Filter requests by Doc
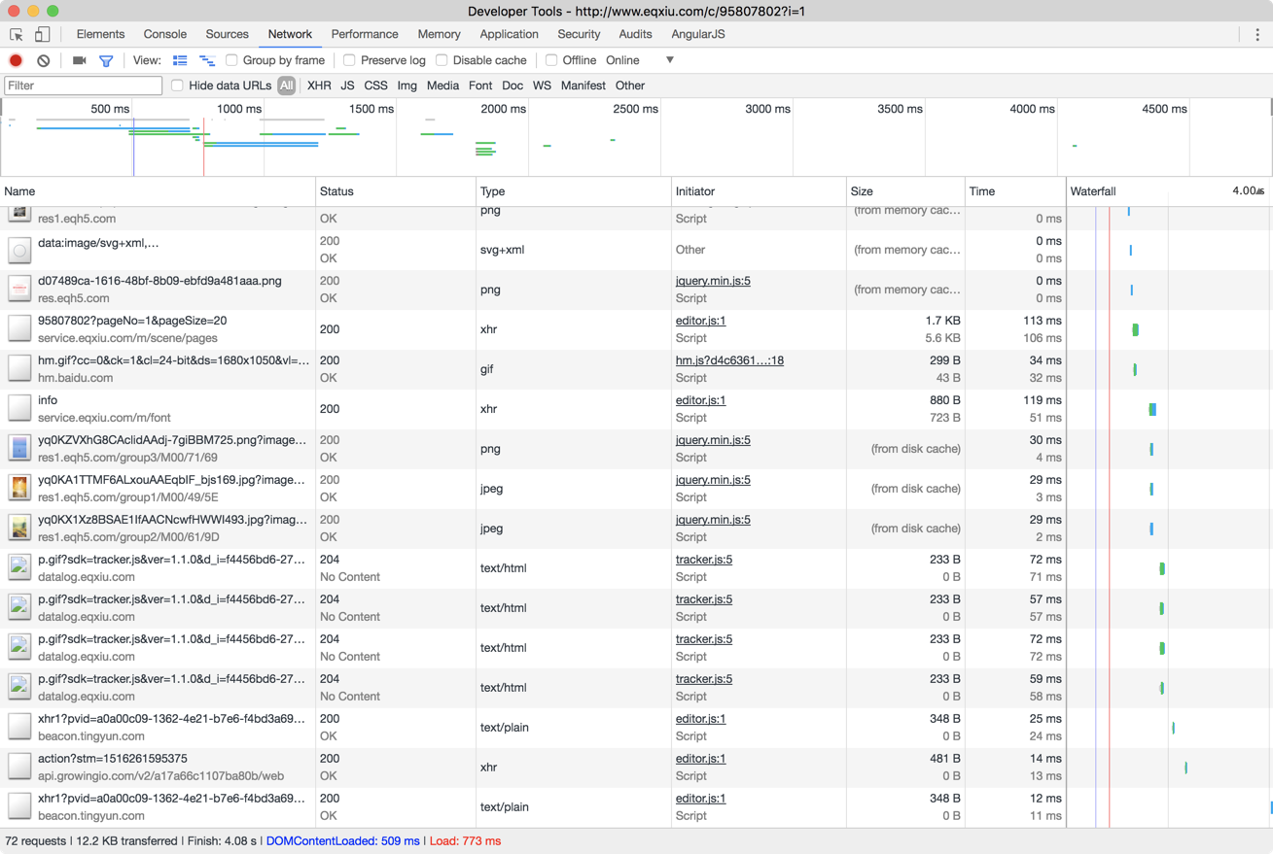The height and width of the screenshot is (854, 1273). [x=513, y=85]
